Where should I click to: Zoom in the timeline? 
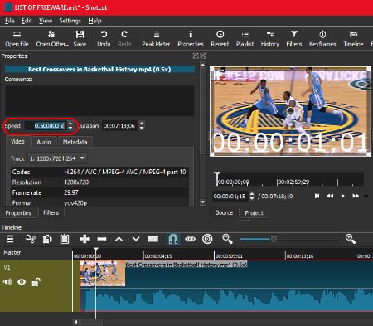(x=351, y=239)
